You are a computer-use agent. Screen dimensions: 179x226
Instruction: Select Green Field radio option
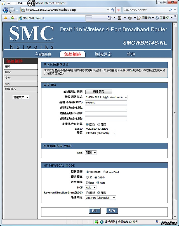point(104,172)
